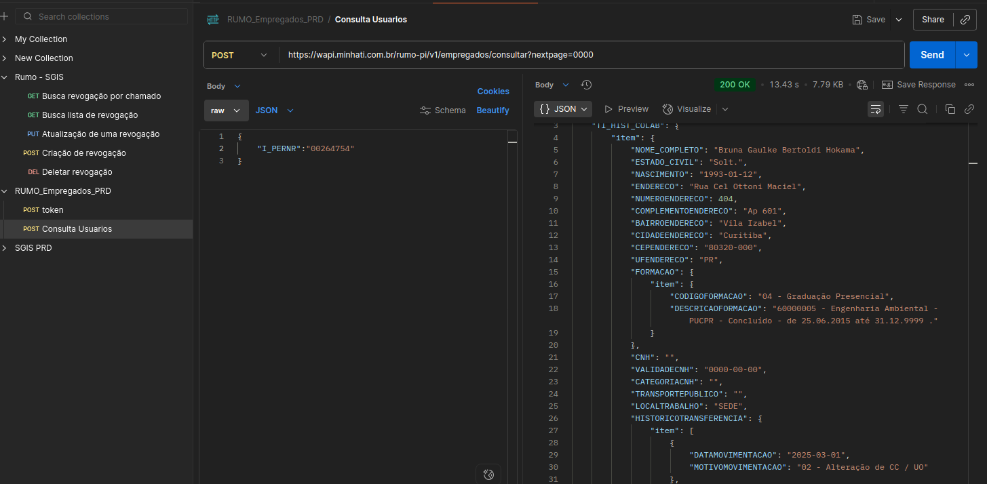This screenshot has width=987, height=484.
Task: Click the request URL input field
Action: point(590,55)
